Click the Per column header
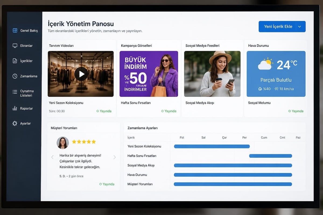 tap(244, 138)
